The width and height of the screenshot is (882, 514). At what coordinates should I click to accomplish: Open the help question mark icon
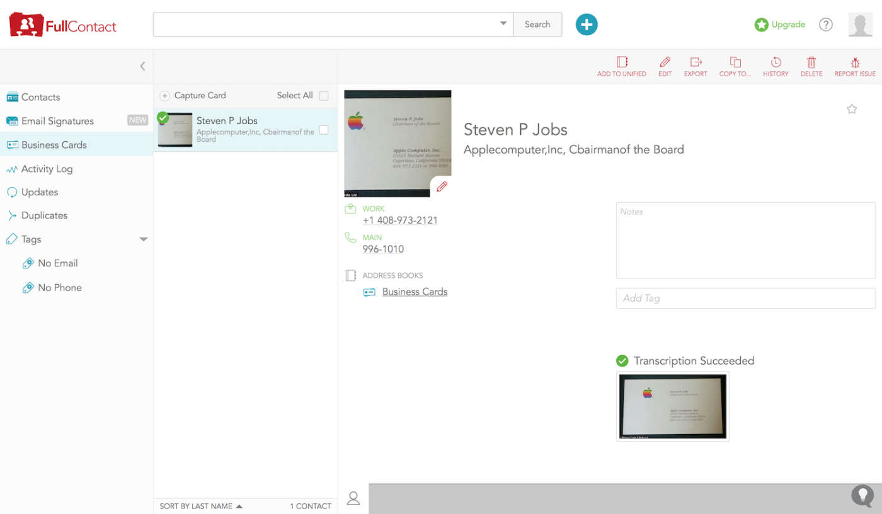point(825,25)
